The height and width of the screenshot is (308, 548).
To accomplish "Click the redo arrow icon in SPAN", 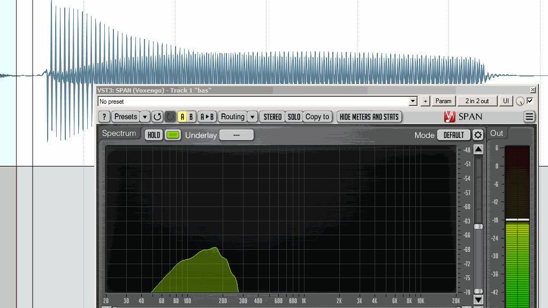I will click(170, 117).
